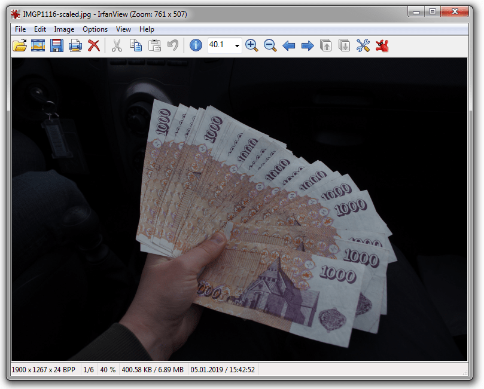Copy the image with the Copy toolbar icon
The height and width of the screenshot is (389, 484).
pyautogui.click(x=136, y=45)
